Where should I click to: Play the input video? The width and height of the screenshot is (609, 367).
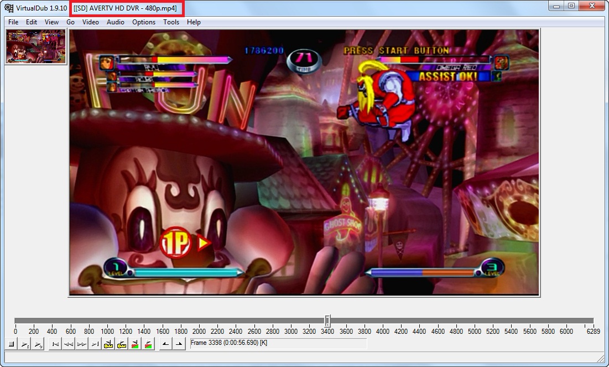pyautogui.click(x=24, y=344)
